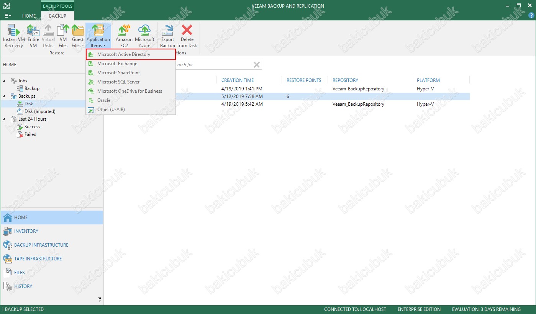Screen dimensions: 536x314
Task: Start Entire VM restore
Action: click(33, 36)
